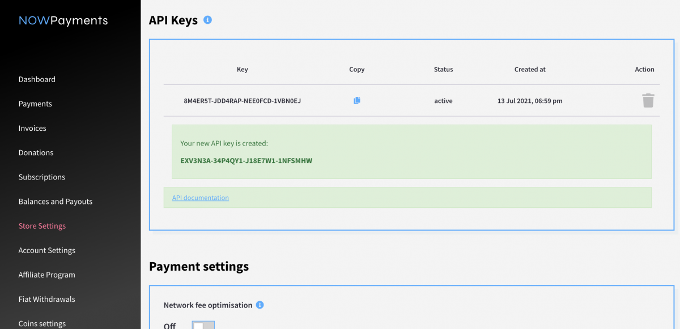Viewport: 680px width, 329px height.
Task: Open Balances and Payouts
Action: point(55,201)
